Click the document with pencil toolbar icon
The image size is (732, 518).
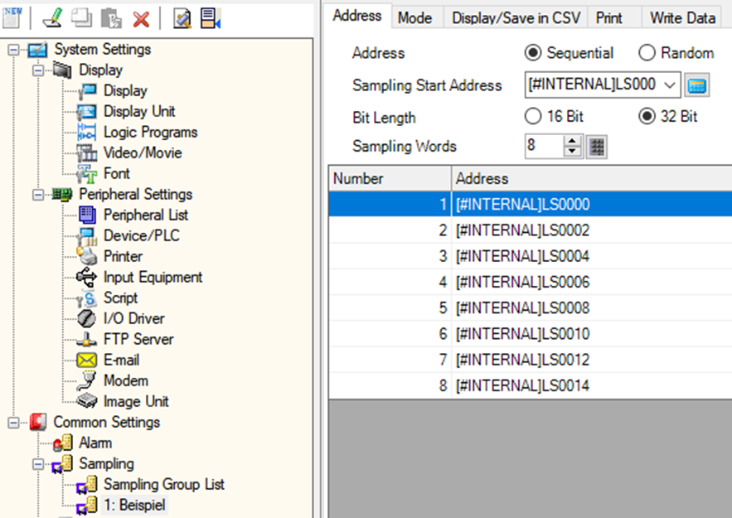[182, 19]
